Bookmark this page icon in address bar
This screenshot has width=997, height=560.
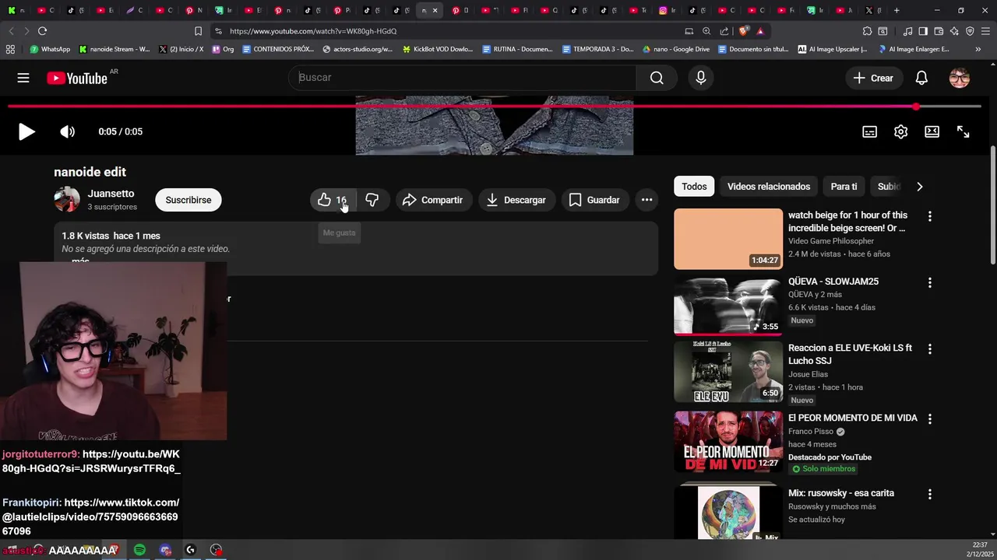[198, 31]
